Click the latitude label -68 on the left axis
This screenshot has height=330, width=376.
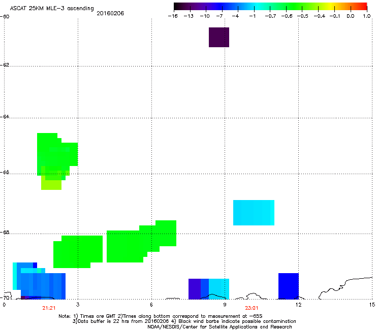5,232
